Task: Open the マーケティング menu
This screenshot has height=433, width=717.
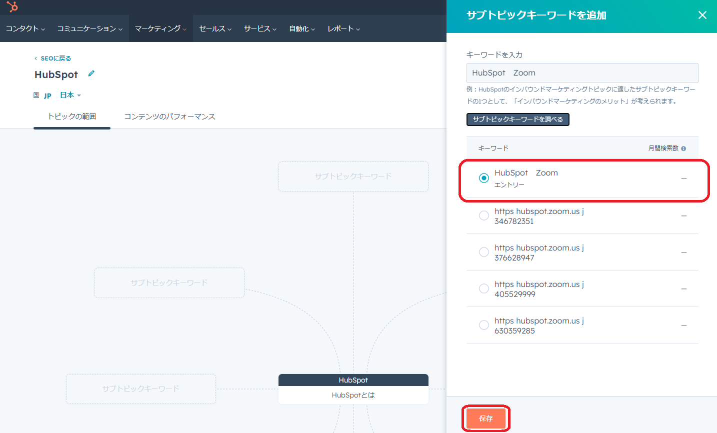Action: tap(160, 28)
